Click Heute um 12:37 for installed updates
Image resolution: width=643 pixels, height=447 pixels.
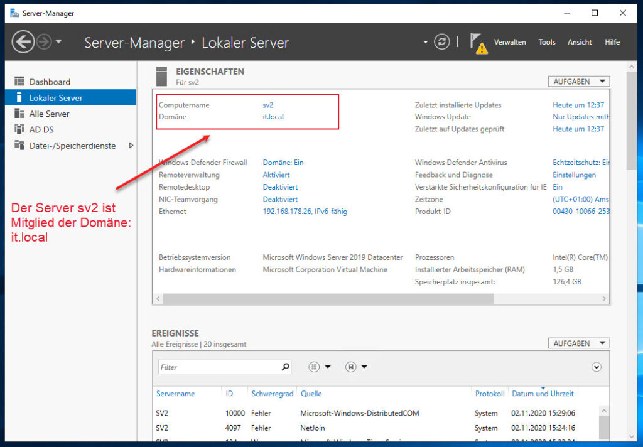coord(578,105)
